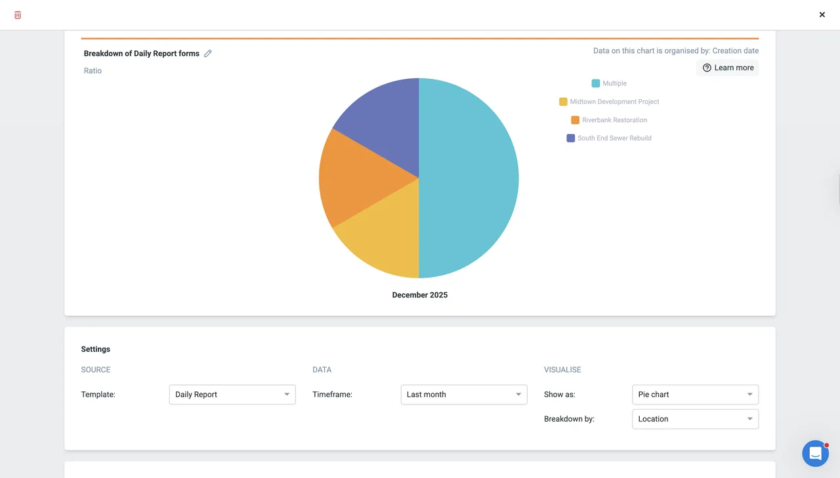Click the 'South End Sewer Rebuild' legend text
Screen dimensions: 840x478
[615, 138]
